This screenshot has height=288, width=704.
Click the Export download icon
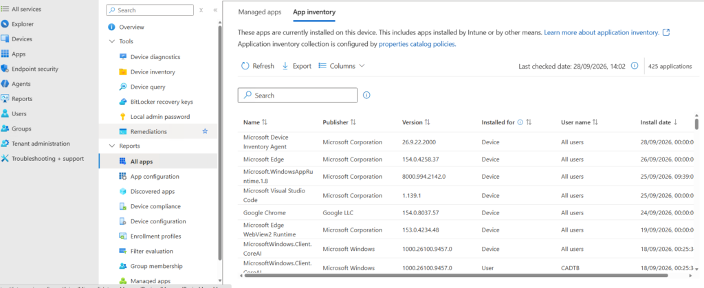tap(285, 66)
